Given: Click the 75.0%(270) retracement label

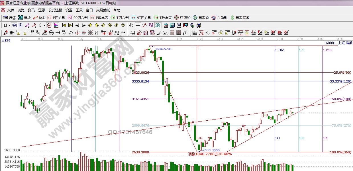Looking at the screenshot, I should [342, 125].
